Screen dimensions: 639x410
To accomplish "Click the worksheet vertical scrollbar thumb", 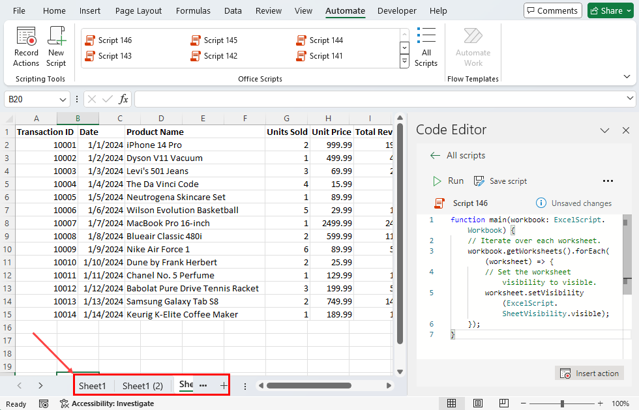I will (x=400, y=234).
